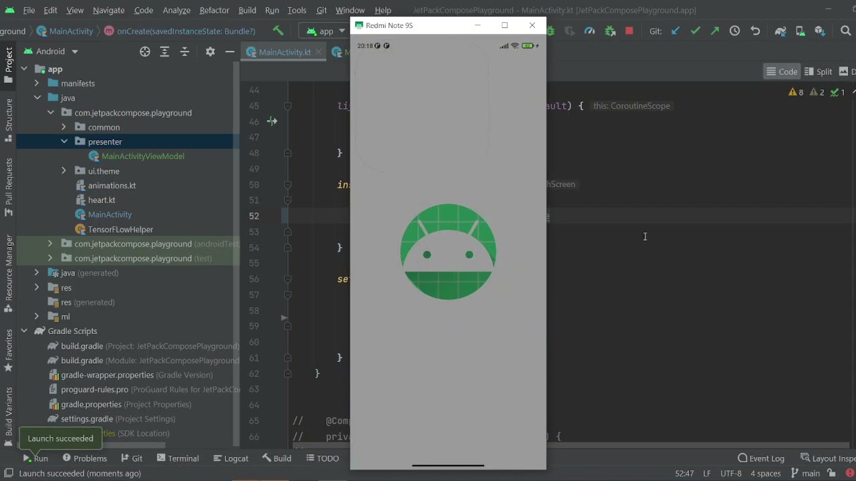
Task: Open the SDK Manager cube icon
Action: pos(821,31)
